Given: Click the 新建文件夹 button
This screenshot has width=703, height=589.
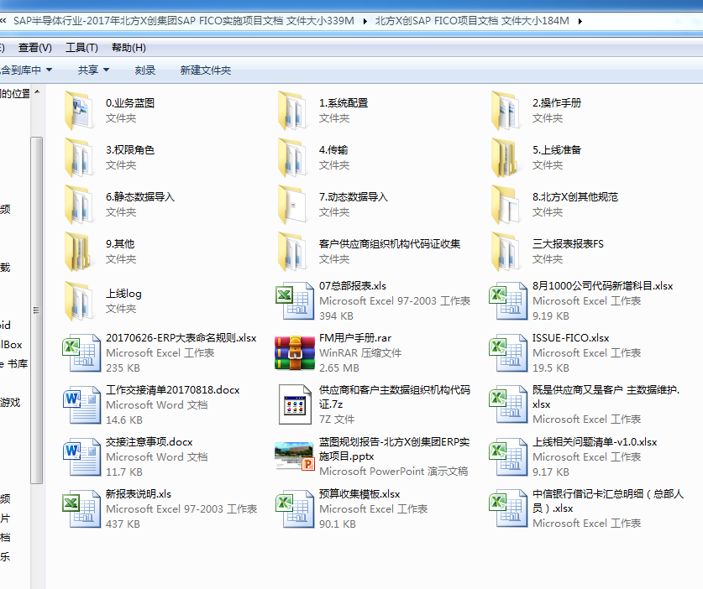Looking at the screenshot, I should tap(205, 70).
